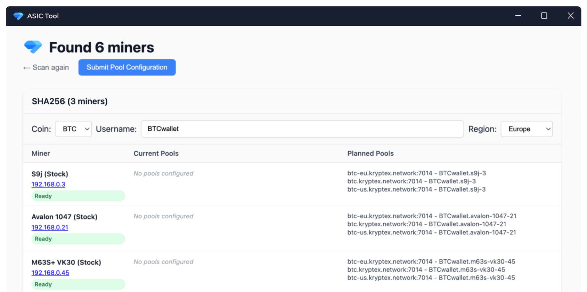
Task: Click btc-eu pool entry for BTCwallet.m63s-vk30-45
Action: point(431,261)
